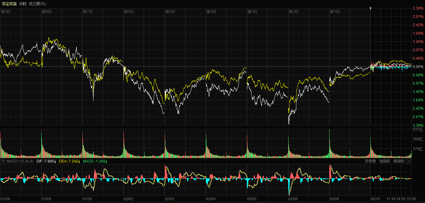Click the green MACD value readout
The width and height of the screenshot is (425, 203).
tap(95, 161)
